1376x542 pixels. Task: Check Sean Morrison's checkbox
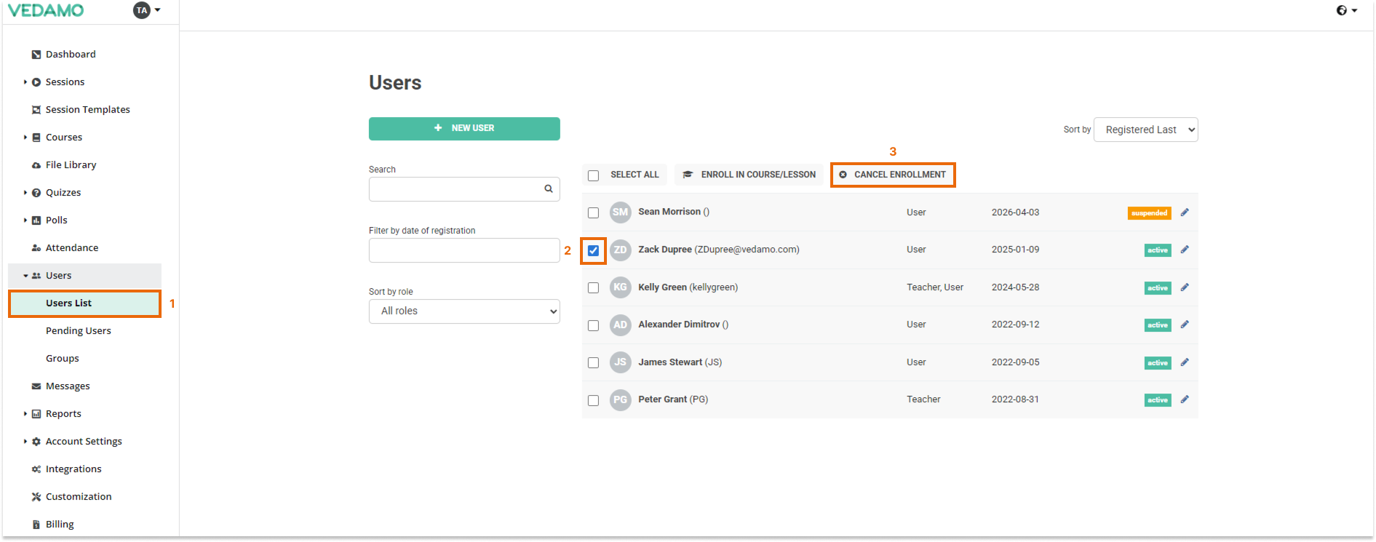point(593,213)
